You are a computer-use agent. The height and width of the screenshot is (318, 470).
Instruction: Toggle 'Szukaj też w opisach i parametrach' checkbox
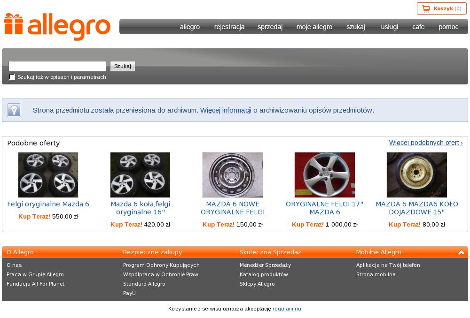click(x=12, y=77)
